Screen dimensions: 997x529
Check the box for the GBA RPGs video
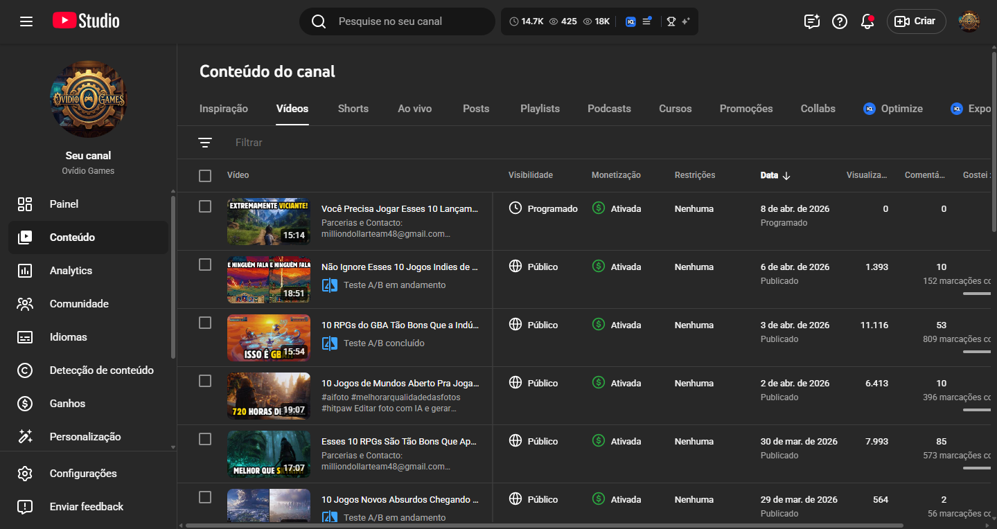(x=205, y=323)
